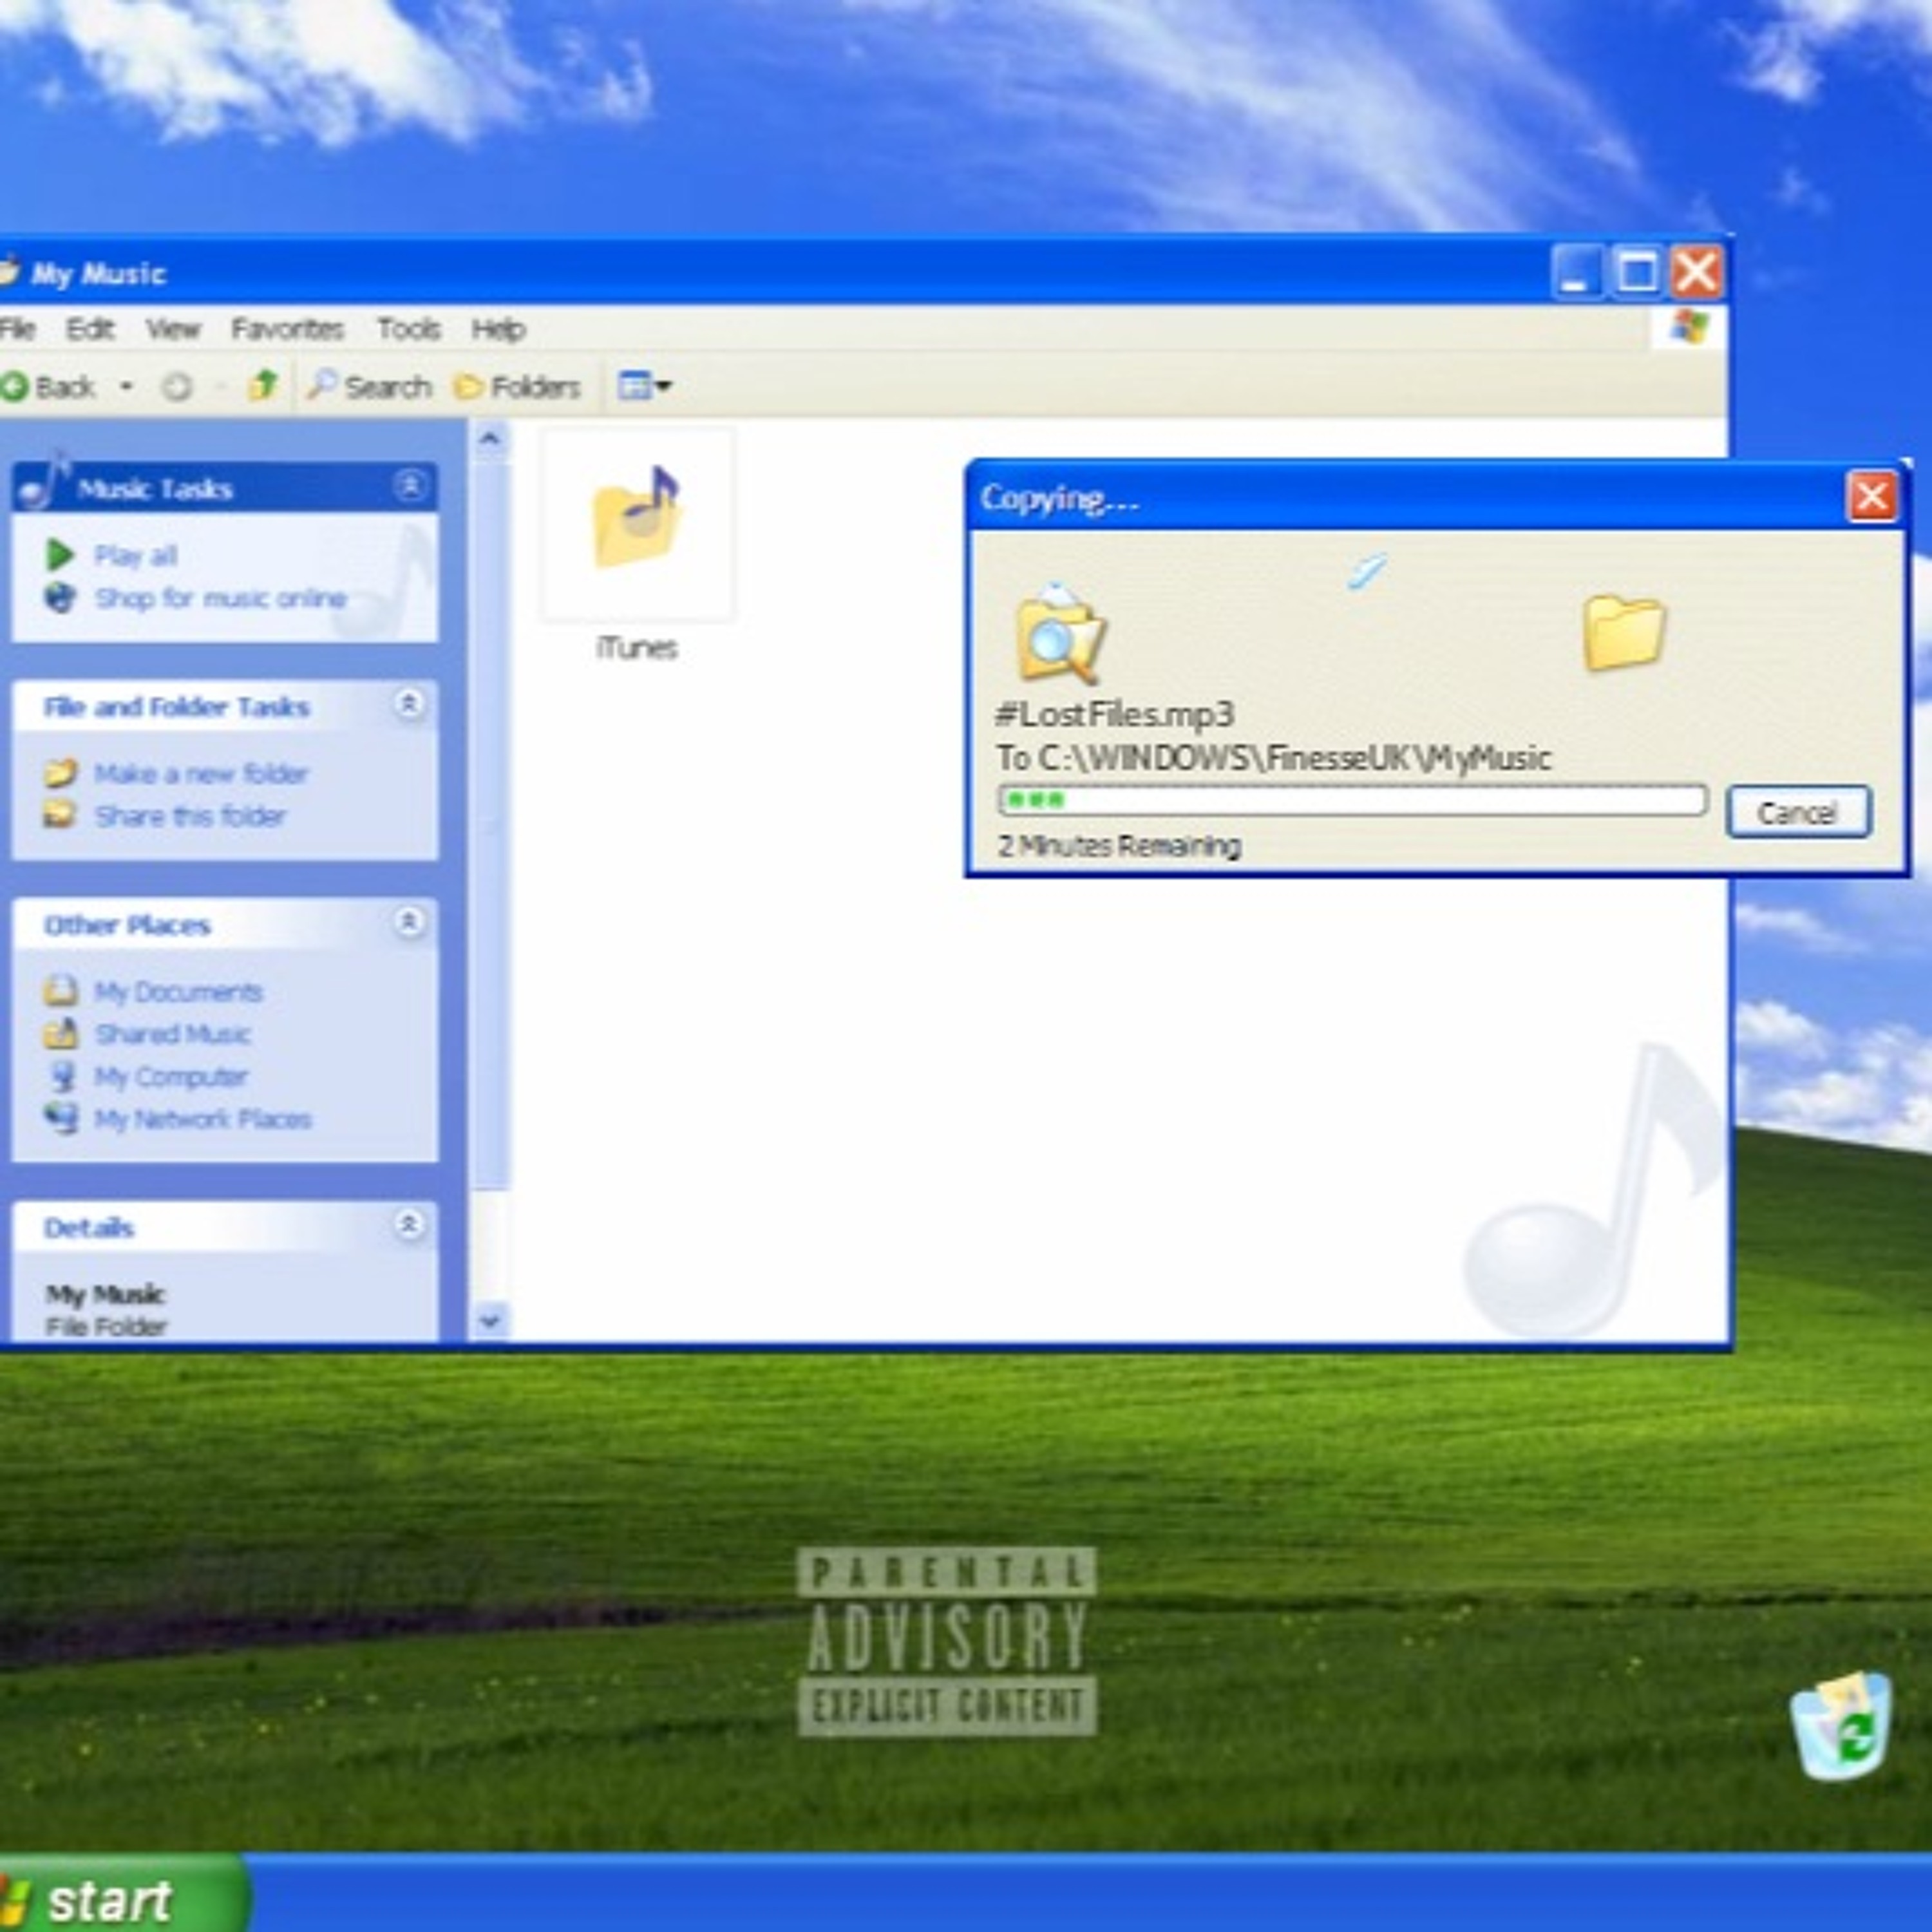The height and width of the screenshot is (1932, 1932).
Task: Click the Make a new folder icon
Action: tap(60, 773)
